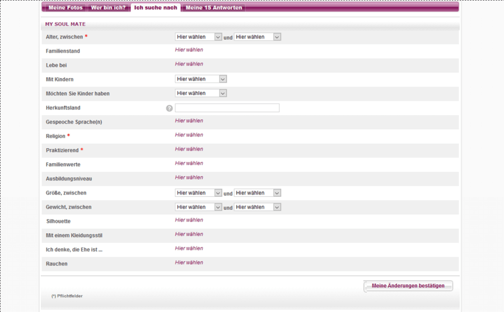Open the Möchten Sie Kinder haben dropdown

[x=201, y=93]
